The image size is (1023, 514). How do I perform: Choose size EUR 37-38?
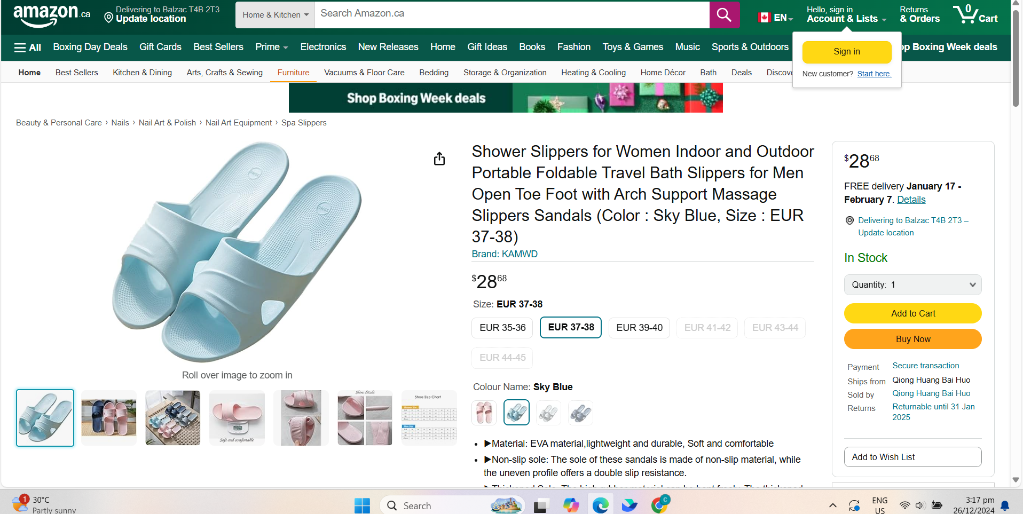[x=570, y=327]
